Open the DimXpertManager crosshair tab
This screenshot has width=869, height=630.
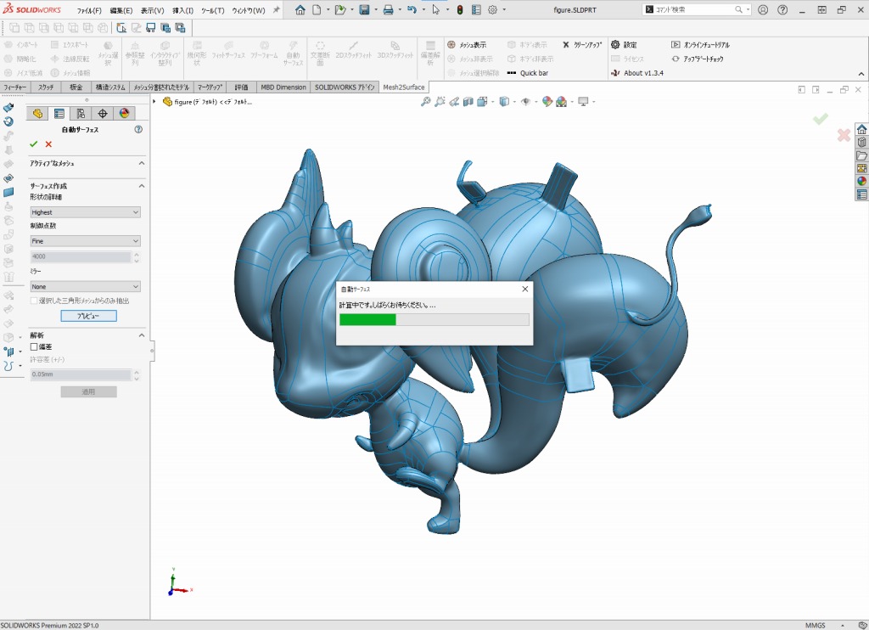coord(103,113)
